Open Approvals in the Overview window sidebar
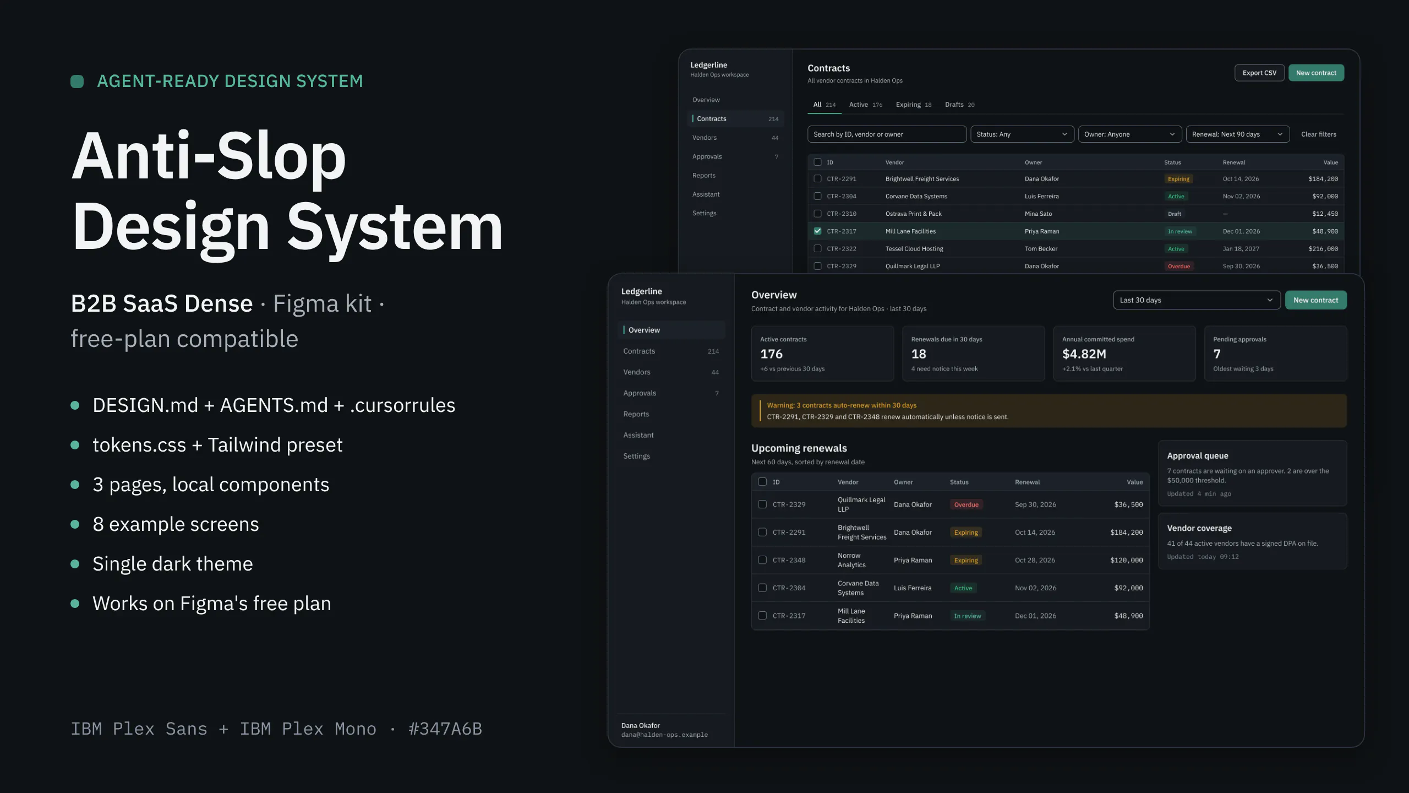The width and height of the screenshot is (1409, 793). pyautogui.click(x=671, y=393)
